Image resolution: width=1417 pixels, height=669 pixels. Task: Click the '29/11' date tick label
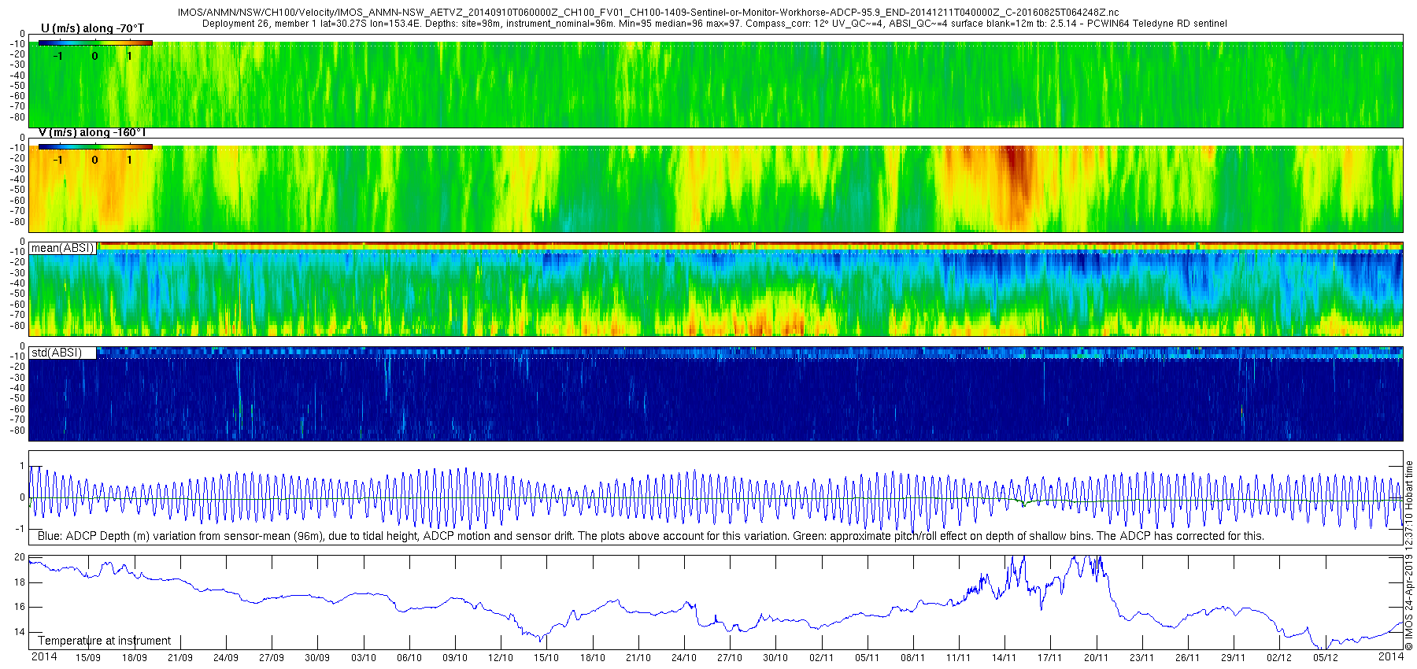[x=1233, y=658]
